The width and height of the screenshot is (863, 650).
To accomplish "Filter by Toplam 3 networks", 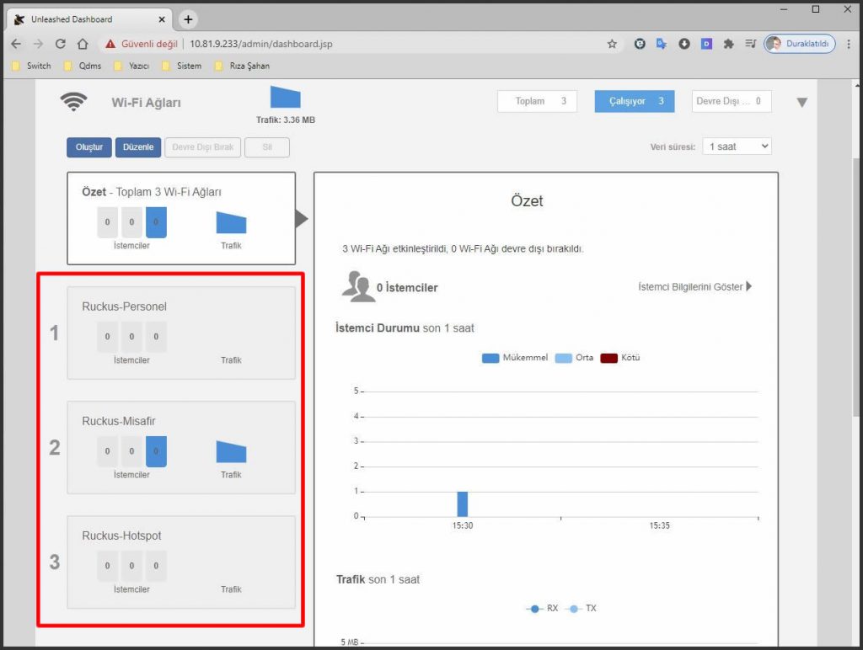I will coord(537,101).
